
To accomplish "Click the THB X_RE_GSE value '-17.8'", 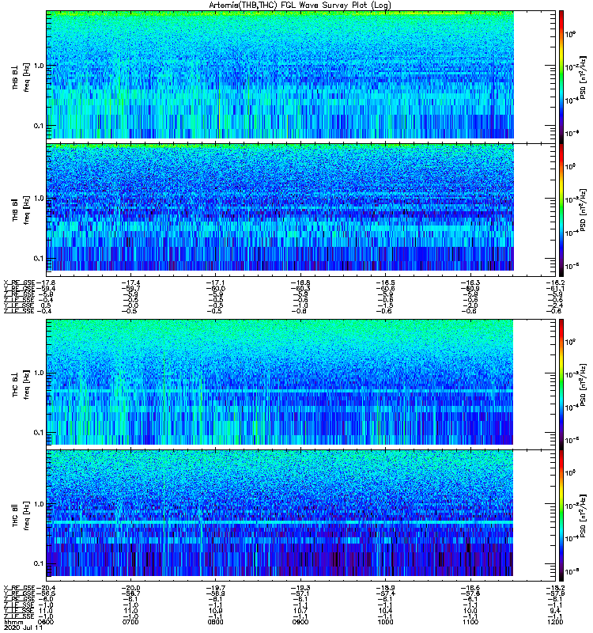I will click(45, 283).
